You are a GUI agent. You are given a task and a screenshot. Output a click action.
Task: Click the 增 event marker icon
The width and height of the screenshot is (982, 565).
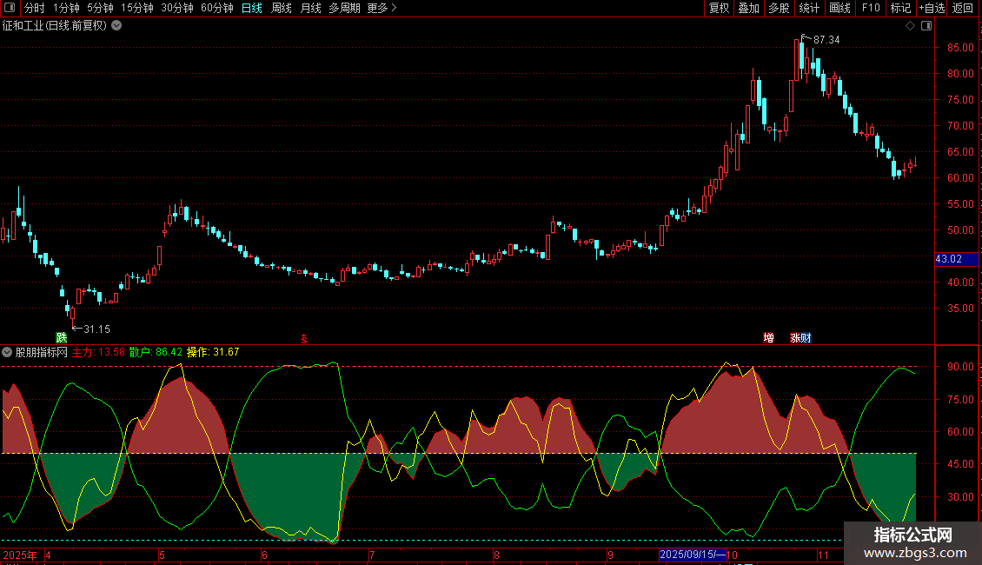(x=768, y=337)
